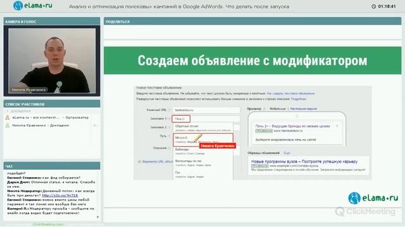Image resolution: width=405 pixels, height=227 pixels.
Task: Open ClickMeeting.com footer link
Action: coord(48,224)
